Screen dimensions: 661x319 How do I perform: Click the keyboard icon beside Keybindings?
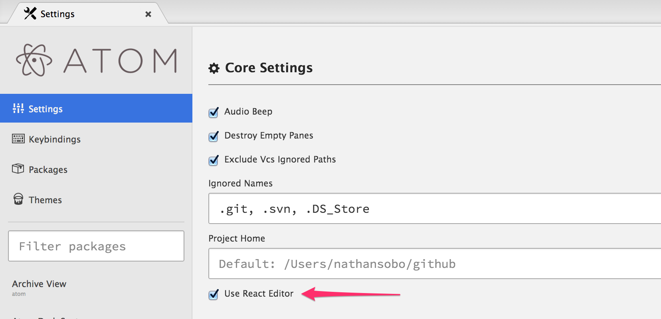pos(18,139)
